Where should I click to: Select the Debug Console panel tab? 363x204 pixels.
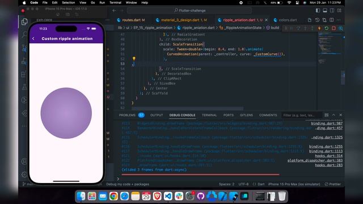click(x=182, y=115)
